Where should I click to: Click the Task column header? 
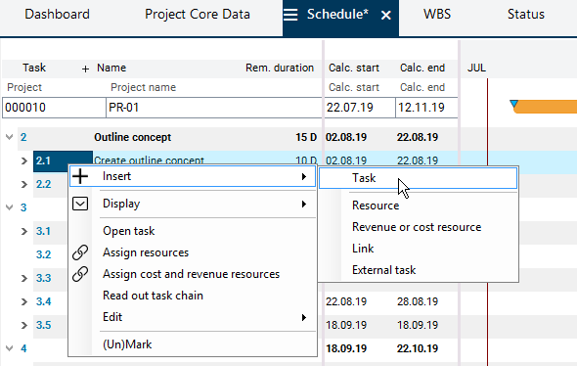click(34, 68)
